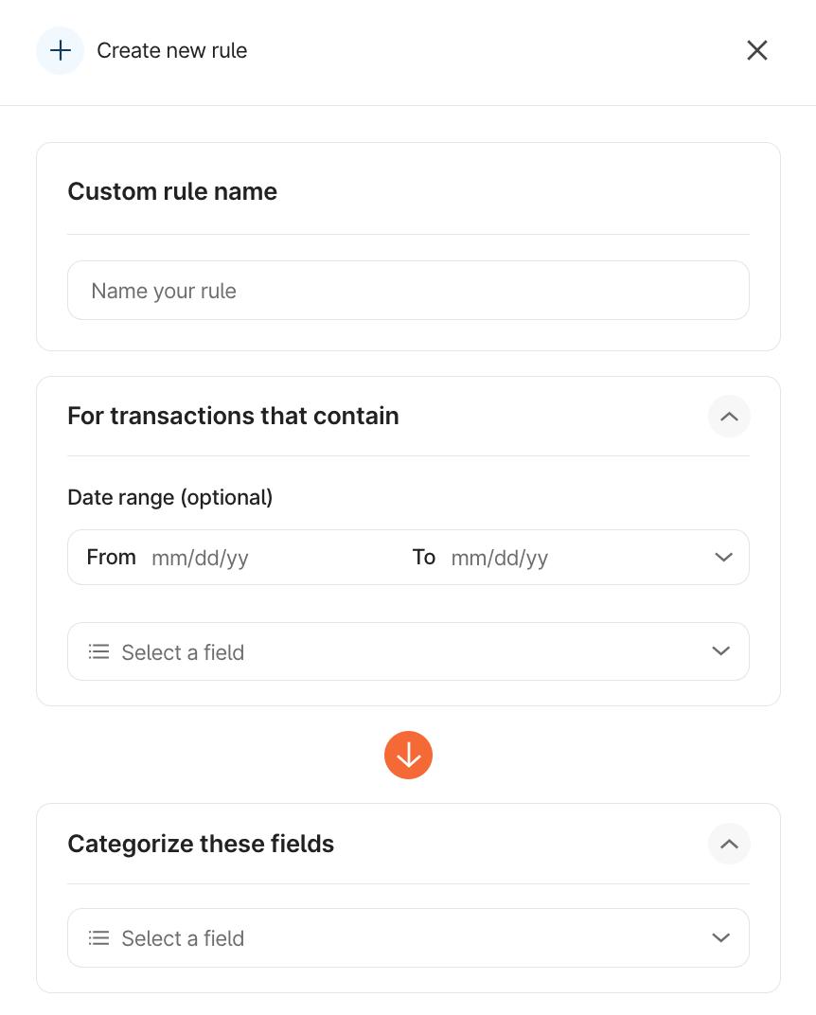816x1015 pixels.
Task: Click the Custom rule name heading
Action: pyautogui.click(x=172, y=191)
